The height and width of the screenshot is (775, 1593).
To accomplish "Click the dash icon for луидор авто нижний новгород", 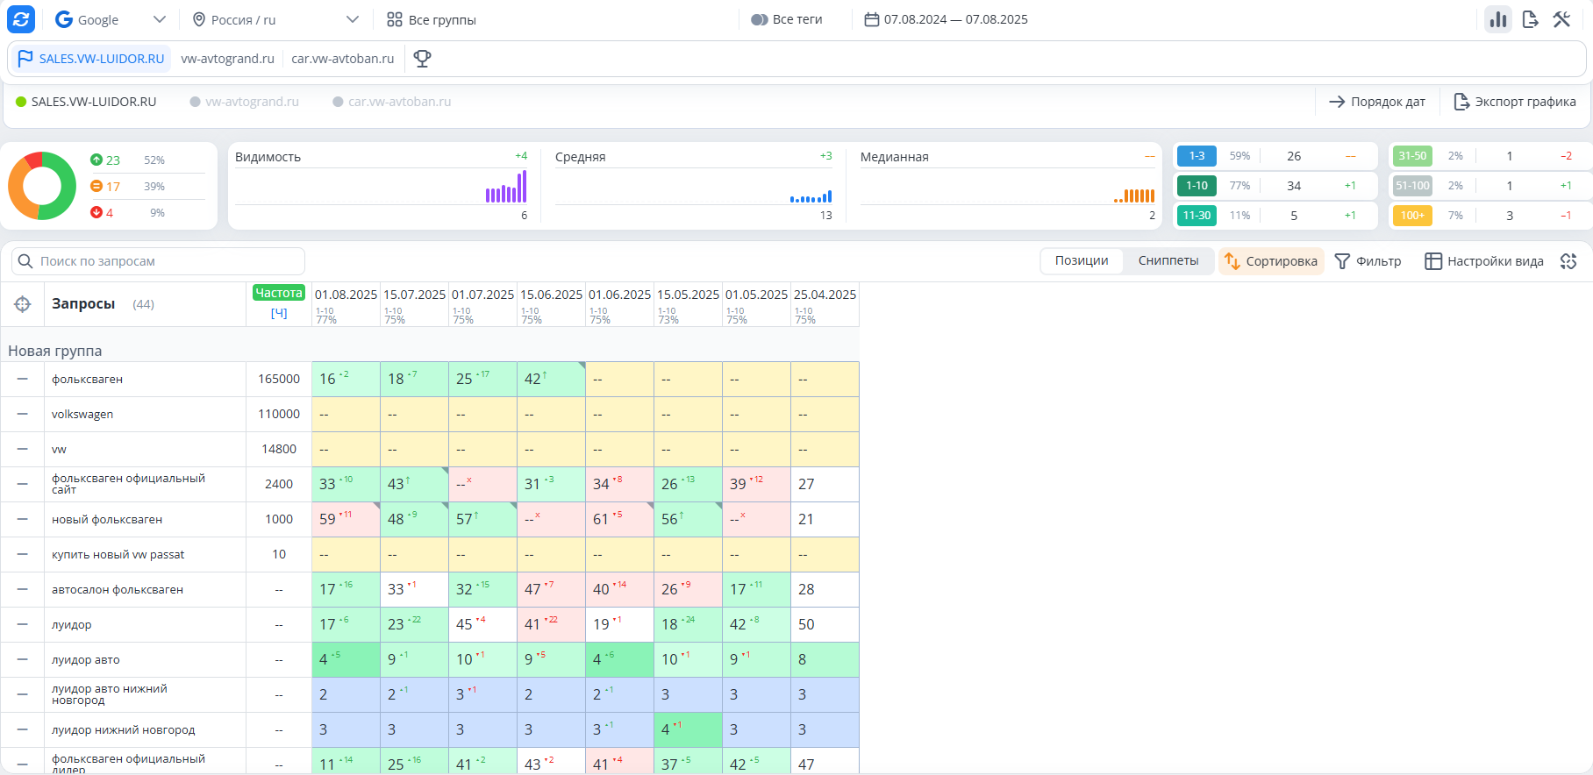I will 23,694.
